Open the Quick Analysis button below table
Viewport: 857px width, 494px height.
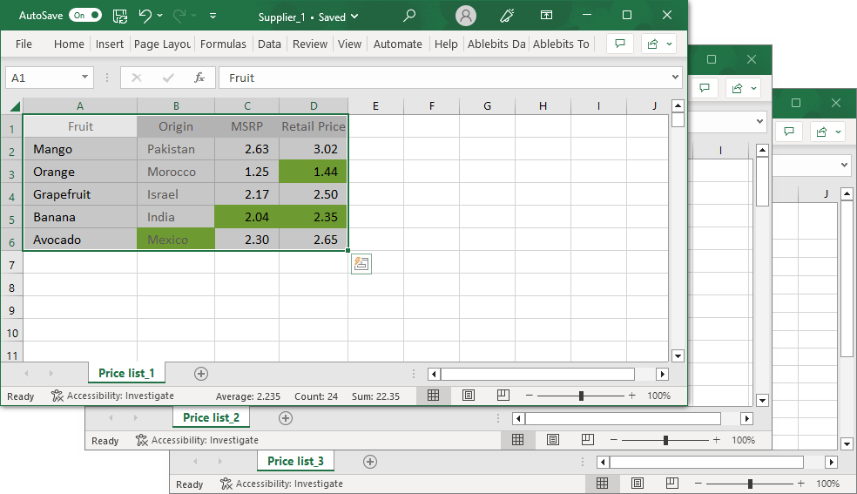tap(361, 264)
